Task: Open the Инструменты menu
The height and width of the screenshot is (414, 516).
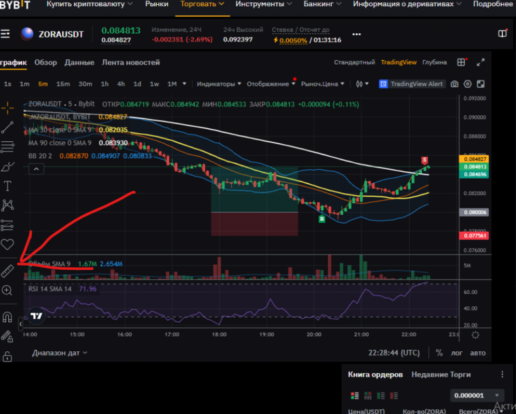Action: point(264,4)
